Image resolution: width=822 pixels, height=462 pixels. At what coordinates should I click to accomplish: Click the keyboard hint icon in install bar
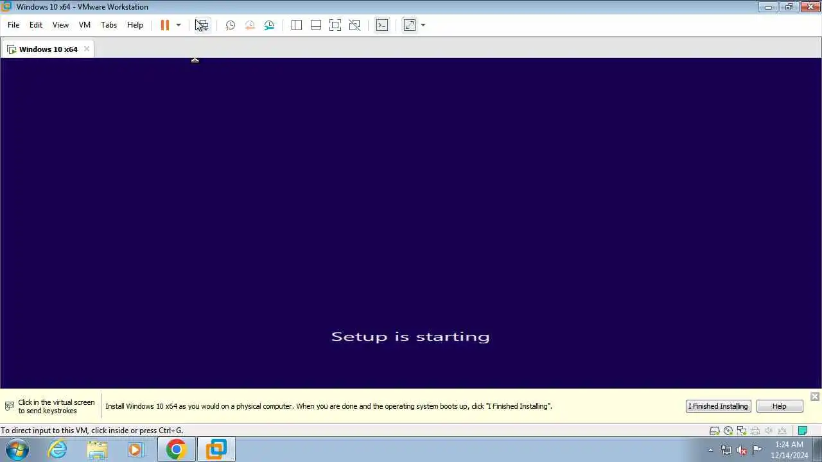pos(9,406)
